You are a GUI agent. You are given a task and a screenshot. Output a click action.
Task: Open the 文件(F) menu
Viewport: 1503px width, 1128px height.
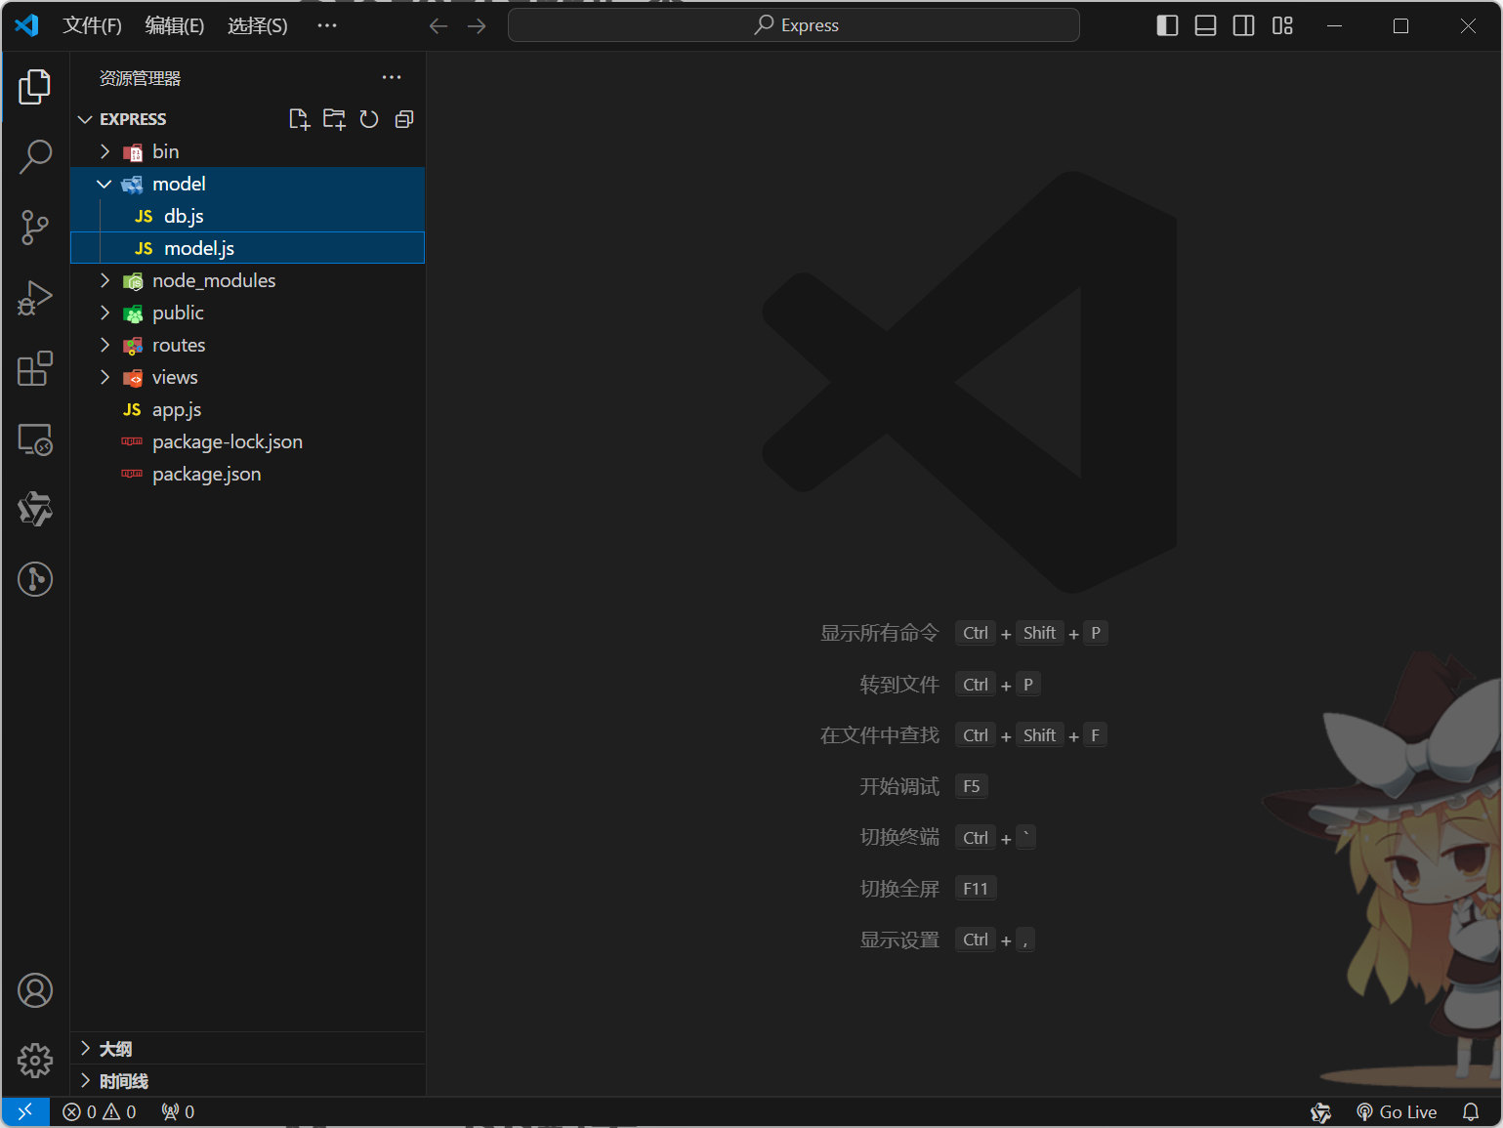click(x=93, y=25)
